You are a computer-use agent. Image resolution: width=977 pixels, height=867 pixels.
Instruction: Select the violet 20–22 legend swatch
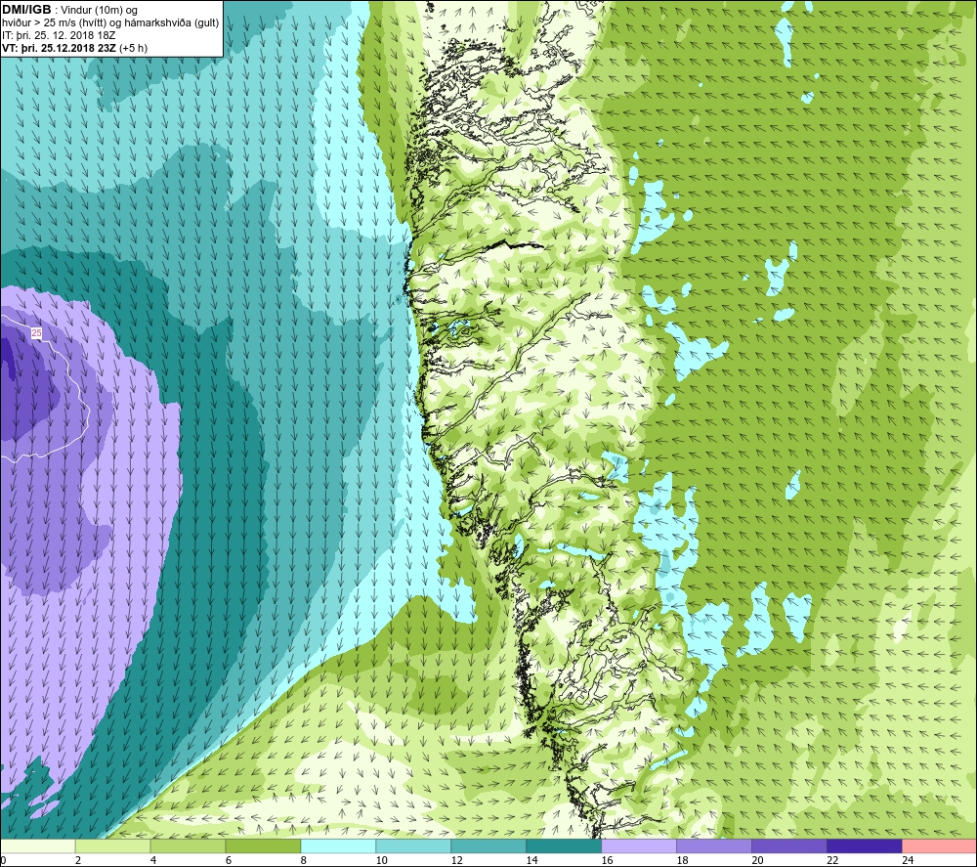[x=788, y=845]
